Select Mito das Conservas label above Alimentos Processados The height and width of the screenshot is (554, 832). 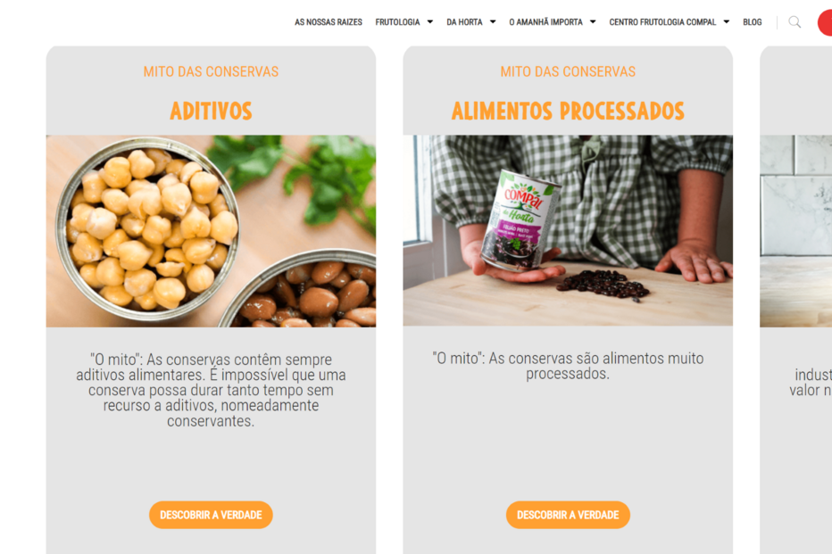[568, 71]
